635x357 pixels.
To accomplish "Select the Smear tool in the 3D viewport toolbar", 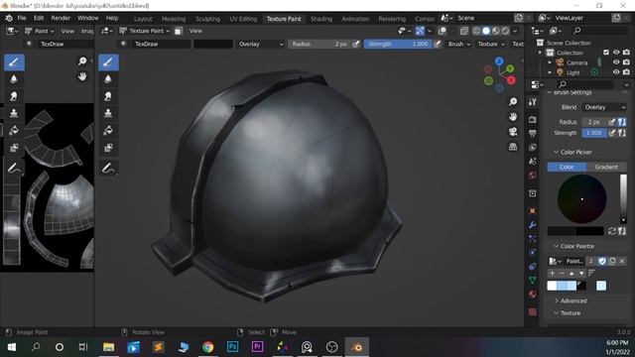I will tap(108, 96).
